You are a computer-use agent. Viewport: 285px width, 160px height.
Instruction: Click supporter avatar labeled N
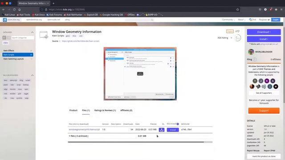267,81
